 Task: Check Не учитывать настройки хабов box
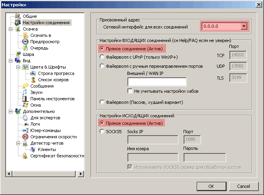pos(130,91)
